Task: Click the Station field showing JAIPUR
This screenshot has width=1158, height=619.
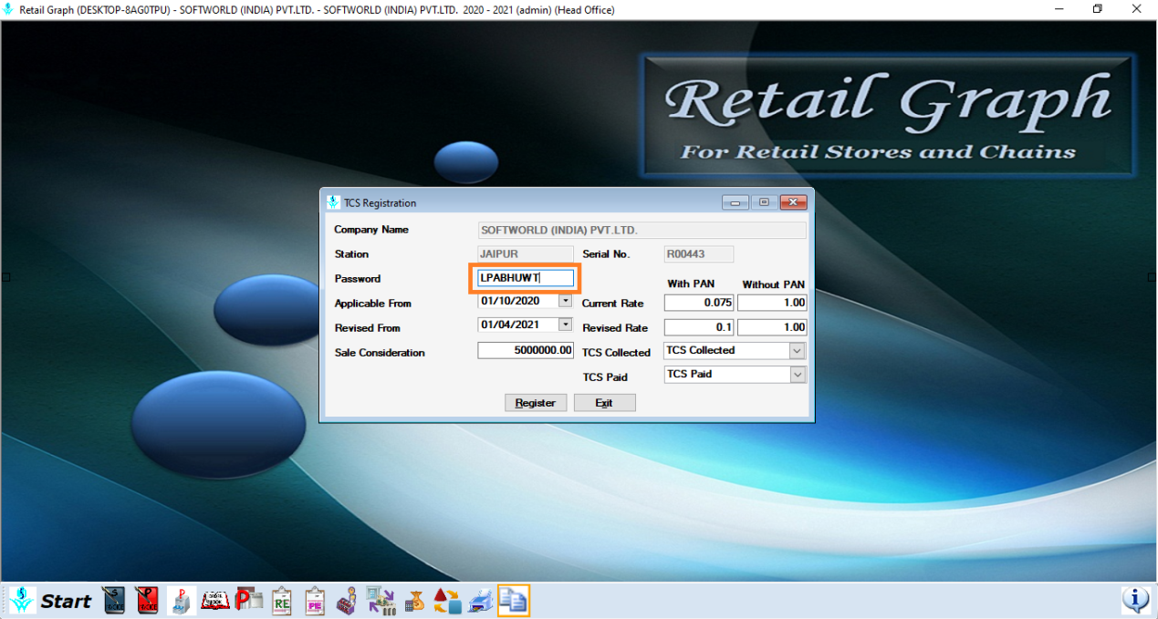Action: (526, 254)
